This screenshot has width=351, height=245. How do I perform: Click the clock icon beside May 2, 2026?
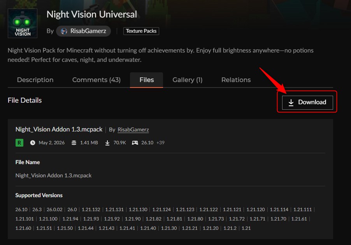point(33,143)
